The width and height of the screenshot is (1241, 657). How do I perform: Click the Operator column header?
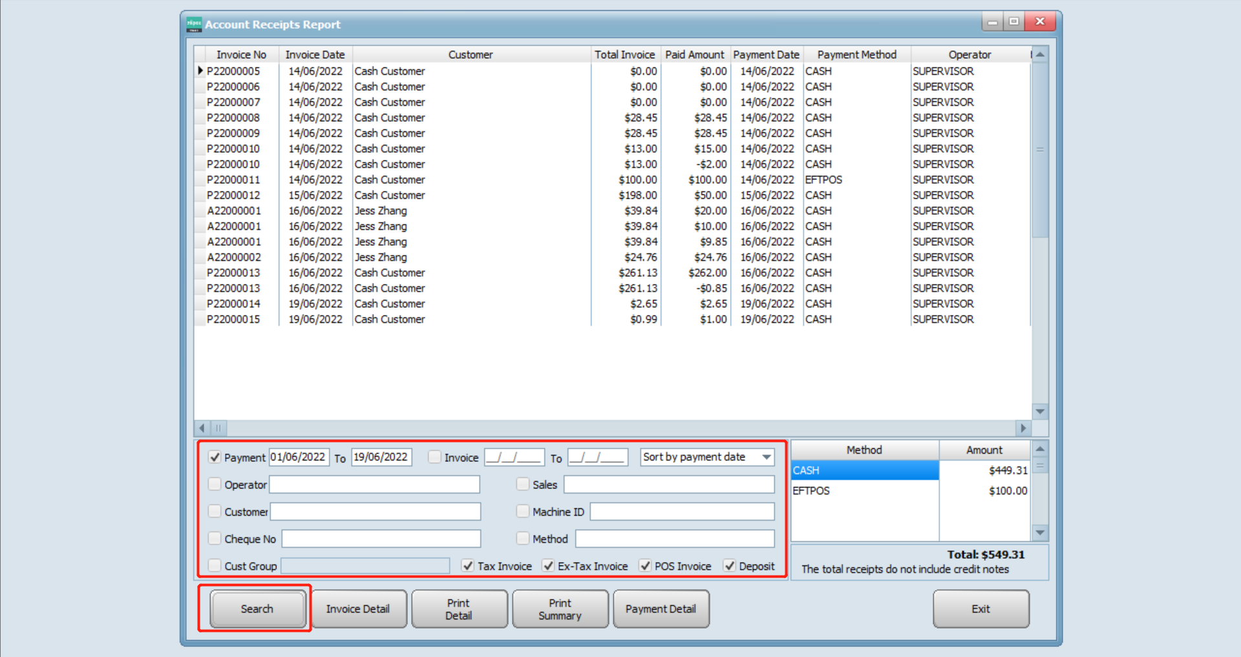[x=970, y=55]
